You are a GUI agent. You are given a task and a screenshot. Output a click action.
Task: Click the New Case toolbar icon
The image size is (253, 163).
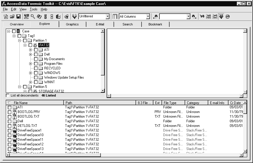click(x=6, y=16)
